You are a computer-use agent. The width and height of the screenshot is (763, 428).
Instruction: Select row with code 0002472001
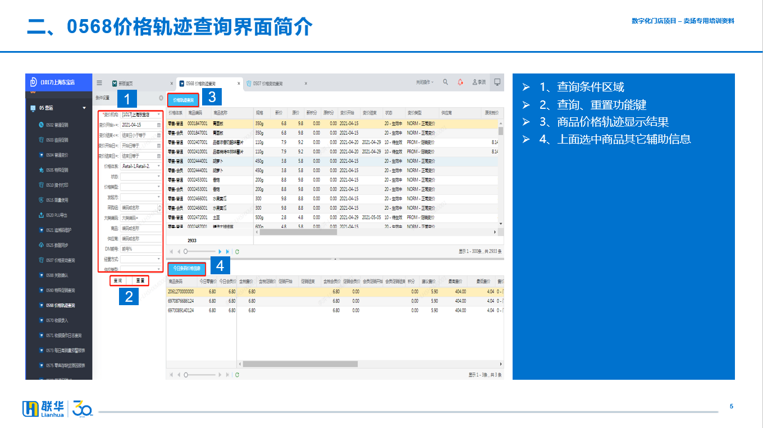(x=333, y=217)
